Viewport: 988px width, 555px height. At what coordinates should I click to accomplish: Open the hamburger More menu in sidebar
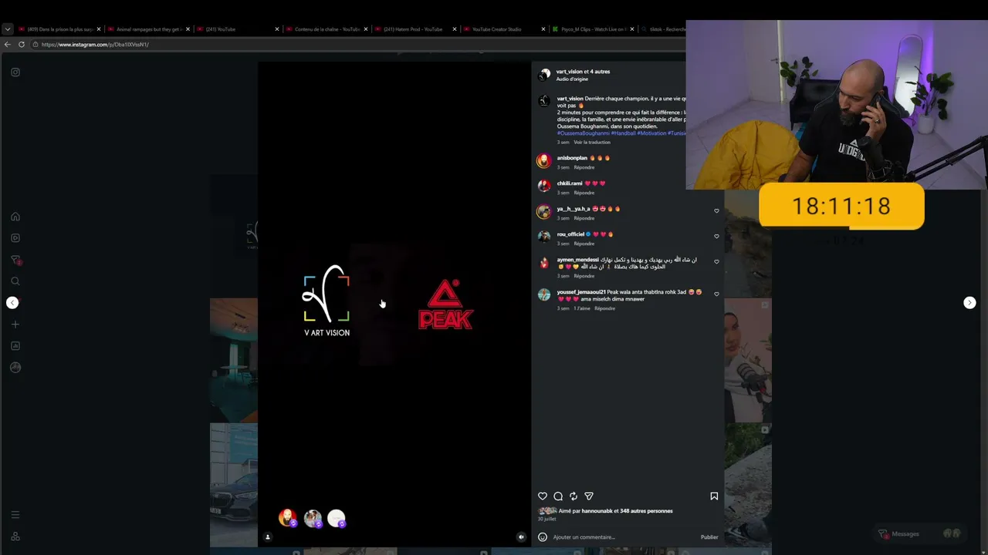coord(15,515)
